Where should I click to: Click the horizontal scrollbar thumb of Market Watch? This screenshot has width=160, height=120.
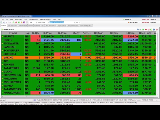[26, 96]
